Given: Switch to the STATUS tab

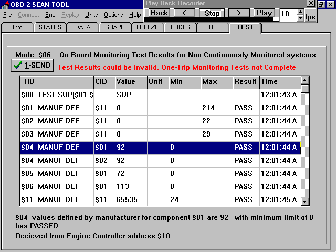Looking at the screenshot, I should coord(50,27).
